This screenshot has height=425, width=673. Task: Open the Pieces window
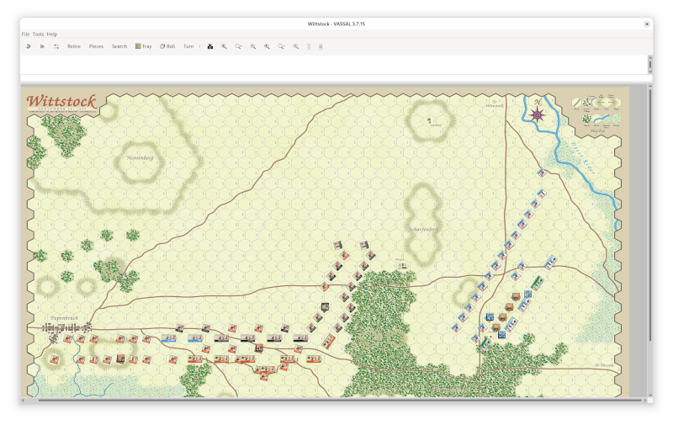tap(96, 46)
